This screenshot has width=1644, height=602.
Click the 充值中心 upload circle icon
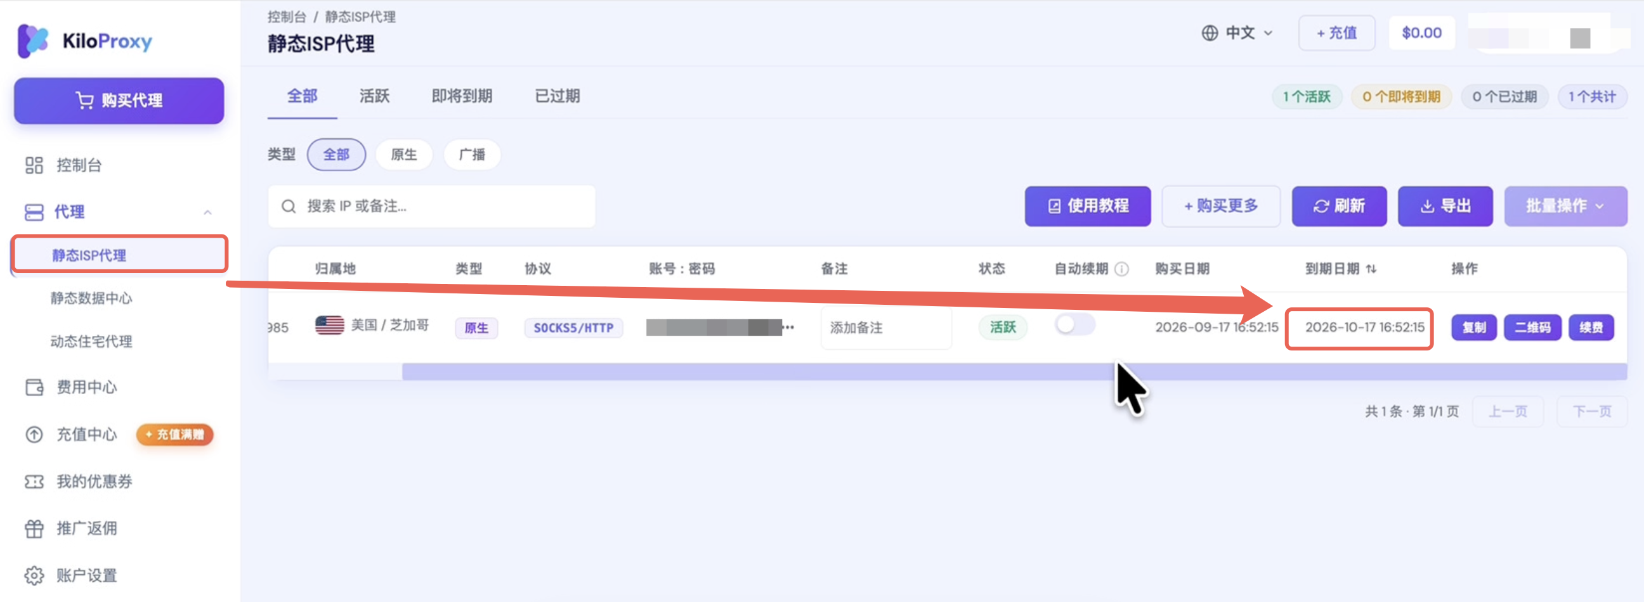(x=34, y=434)
